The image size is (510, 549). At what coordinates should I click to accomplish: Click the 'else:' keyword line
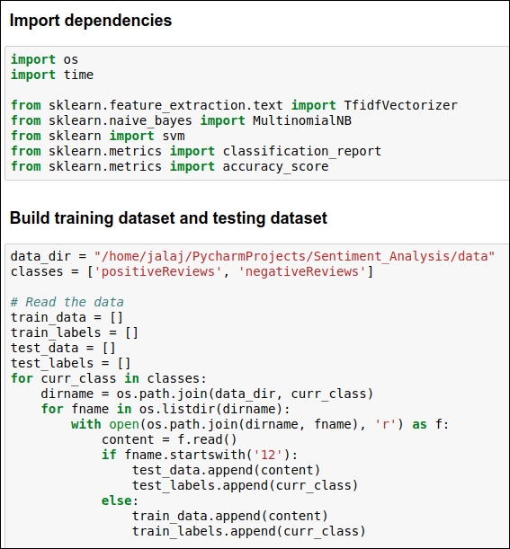coord(120,500)
